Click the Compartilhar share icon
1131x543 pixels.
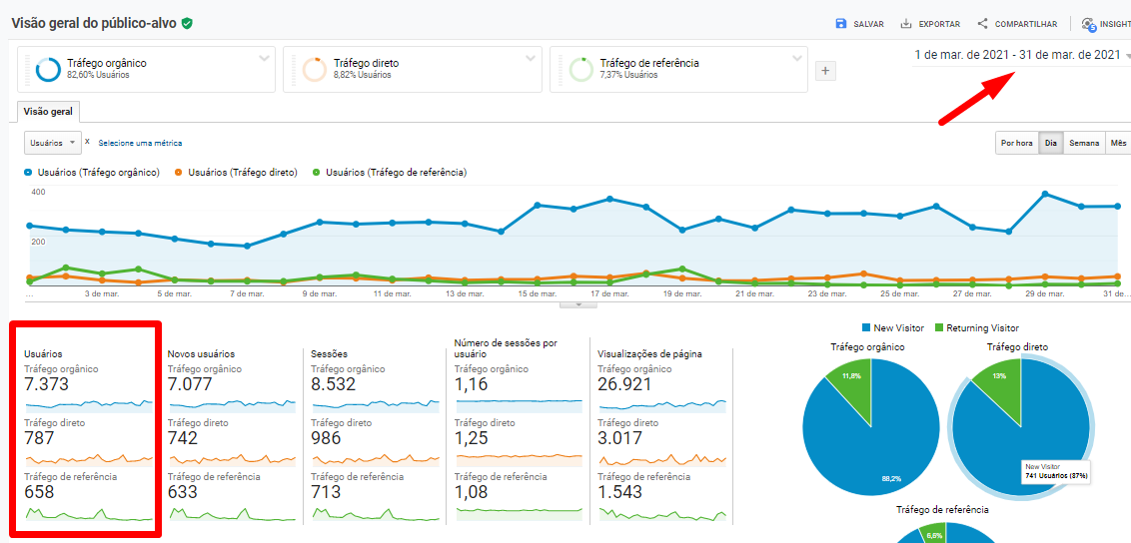[983, 24]
